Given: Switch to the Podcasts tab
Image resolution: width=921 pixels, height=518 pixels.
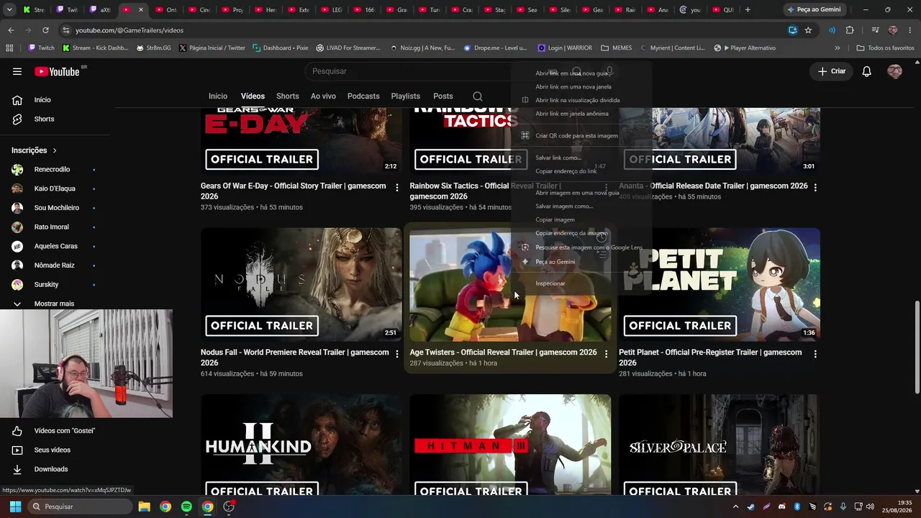Looking at the screenshot, I should [x=363, y=96].
